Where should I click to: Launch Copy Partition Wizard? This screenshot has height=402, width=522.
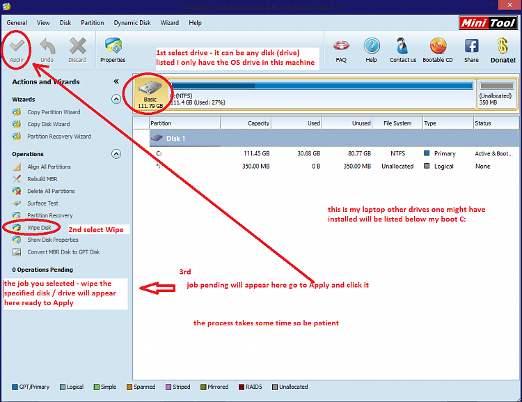54,112
